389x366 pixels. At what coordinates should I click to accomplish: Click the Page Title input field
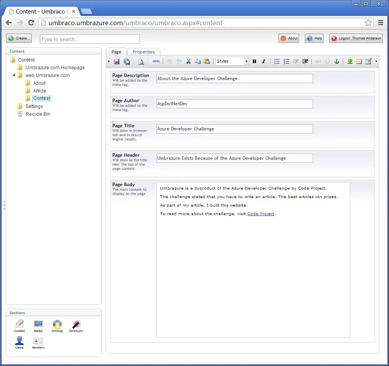pyautogui.click(x=235, y=129)
